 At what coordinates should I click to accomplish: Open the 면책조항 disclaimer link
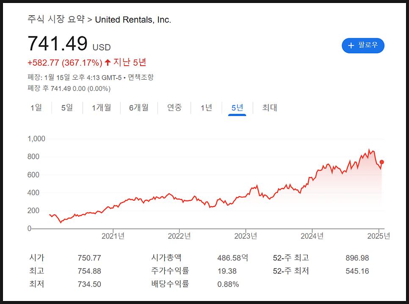coord(141,77)
